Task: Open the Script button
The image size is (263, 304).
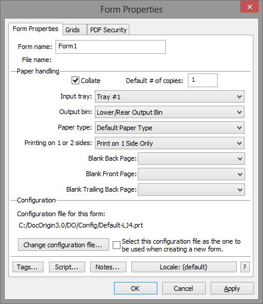Action: pos(67,267)
